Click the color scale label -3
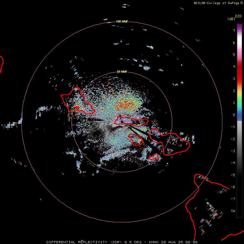The height and width of the screenshot is (244, 244). pos(233,151)
